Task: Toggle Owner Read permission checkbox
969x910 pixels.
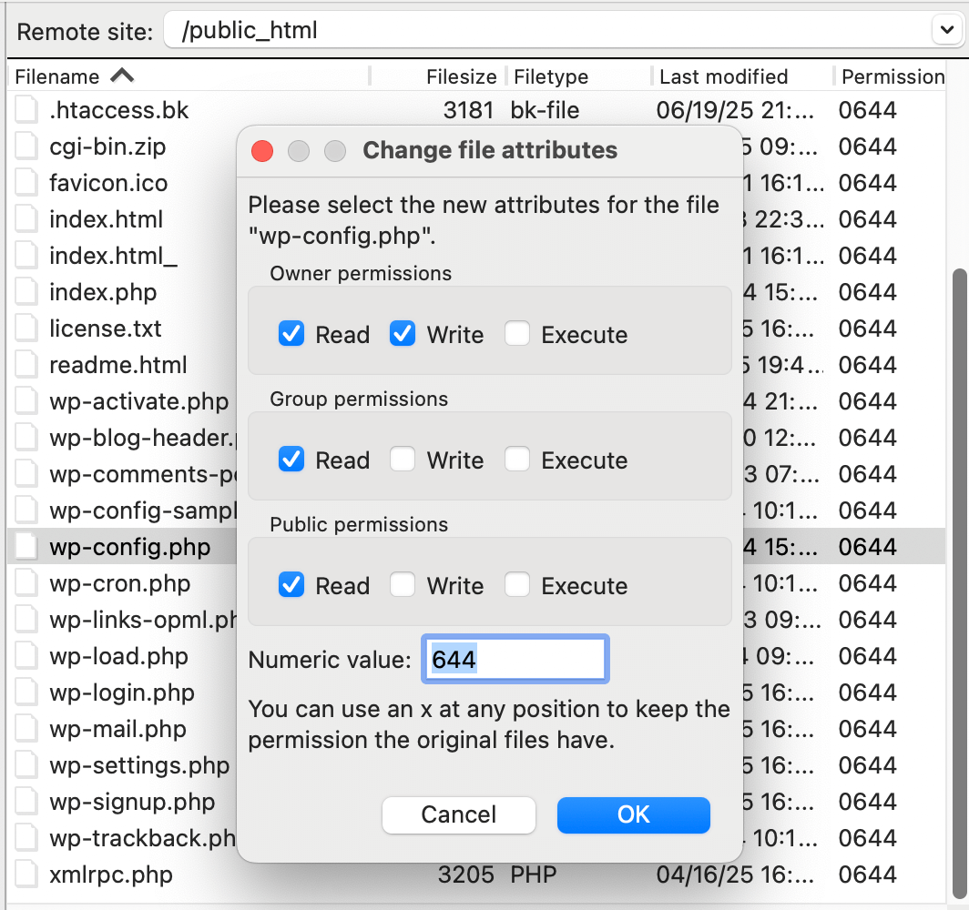Action: click(x=291, y=334)
